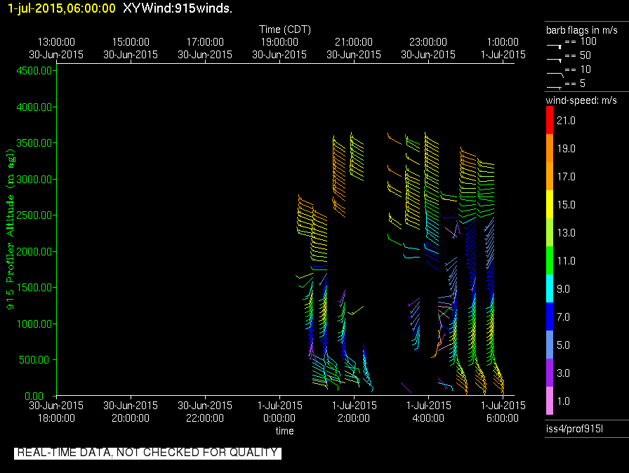Choose the purple segment of the colorbar
Screen dimensions: 629x473
point(550,373)
